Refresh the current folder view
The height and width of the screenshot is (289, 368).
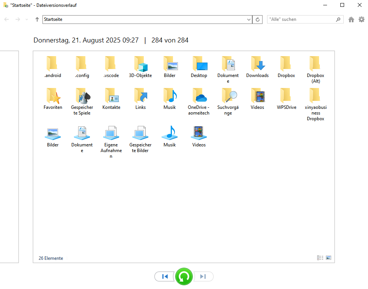(258, 19)
